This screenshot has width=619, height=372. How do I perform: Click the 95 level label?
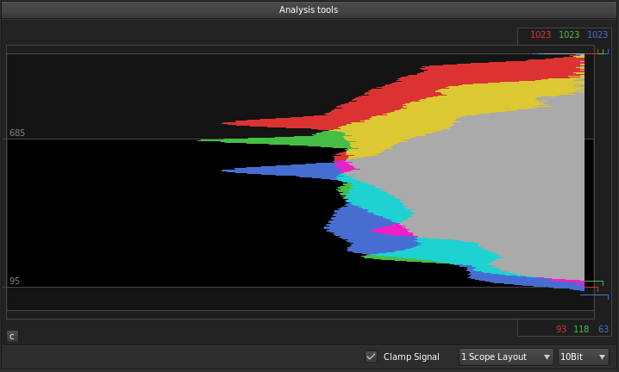pos(15,281)
